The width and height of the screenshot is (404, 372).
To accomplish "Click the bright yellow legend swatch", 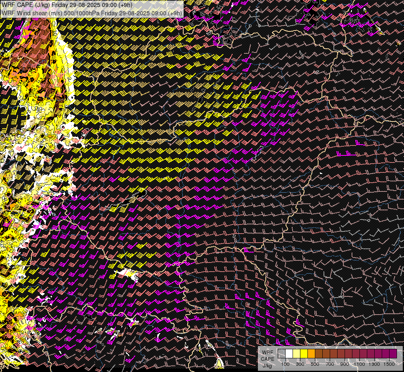I will [x=304, y=353].
